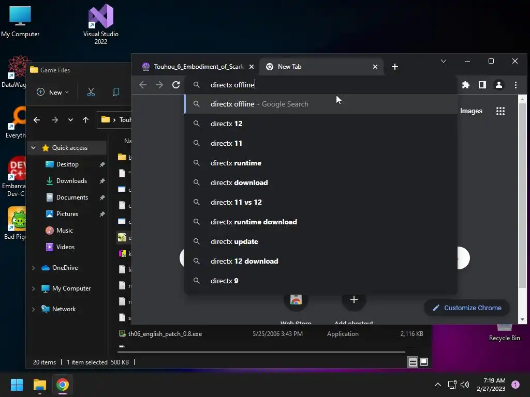Switch to Touhou_6_Embodiment_of_Scarlet tab
The height and width of the screenshot is (397, 530).
(x=198, y=67)
